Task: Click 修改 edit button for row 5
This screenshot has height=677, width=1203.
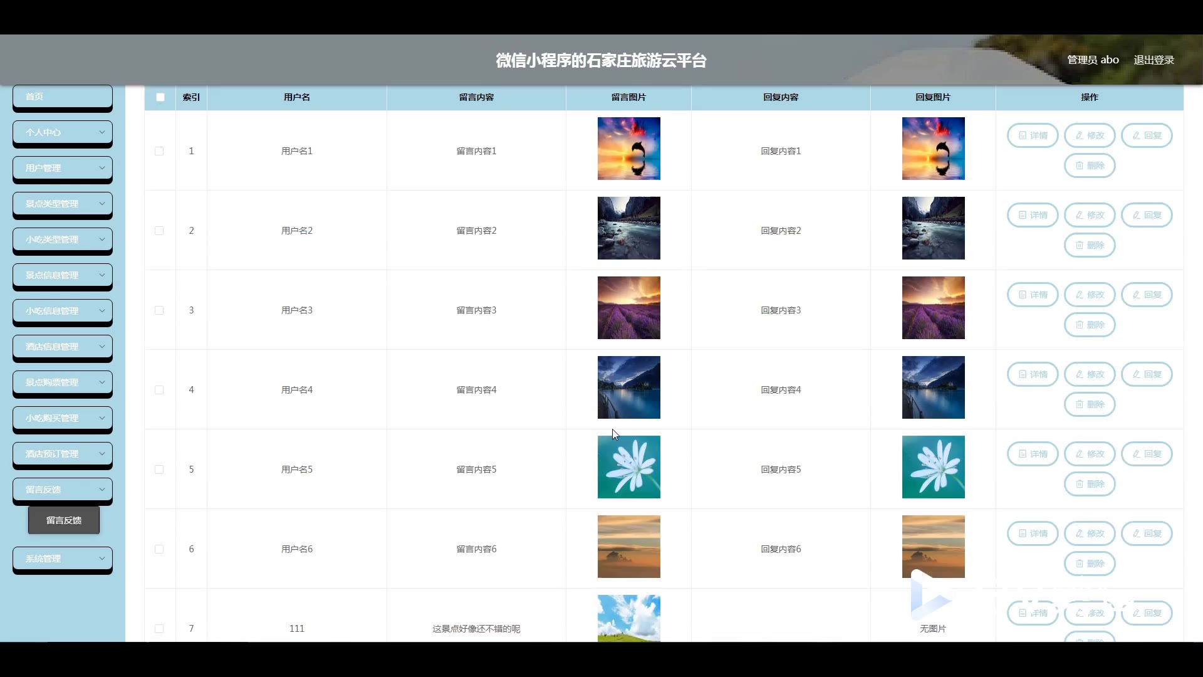Action: pyautogui.click(x=1089, y=454)
